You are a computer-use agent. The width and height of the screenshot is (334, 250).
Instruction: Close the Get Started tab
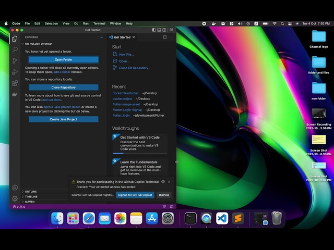click(134, 37)
